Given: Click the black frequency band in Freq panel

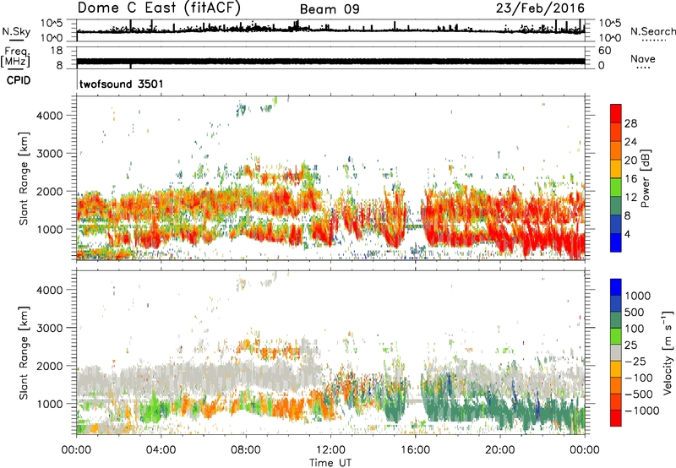Looking at the screenshot, I should click(330, 61).
